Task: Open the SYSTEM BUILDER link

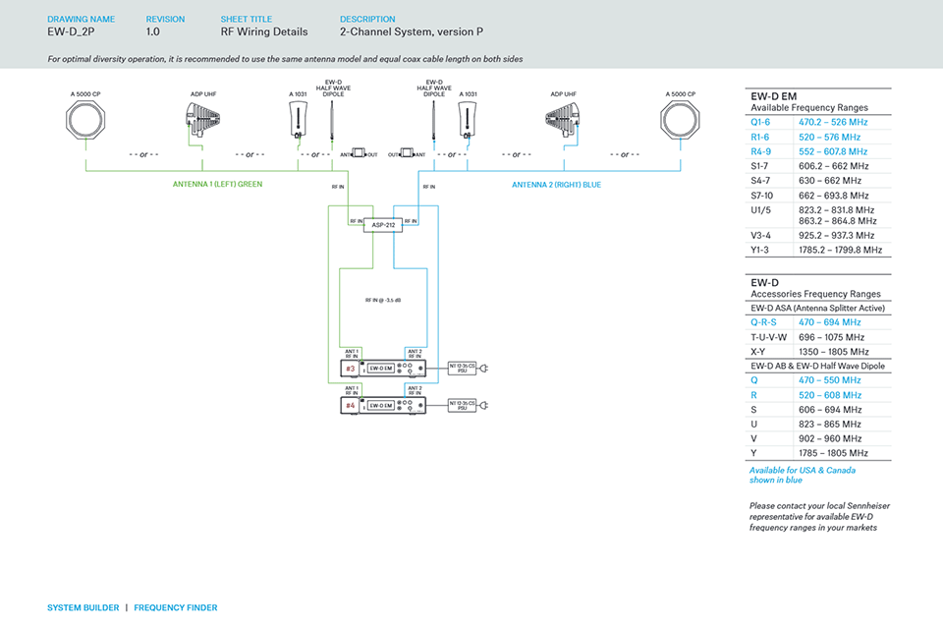Action: tap(83, 607)
